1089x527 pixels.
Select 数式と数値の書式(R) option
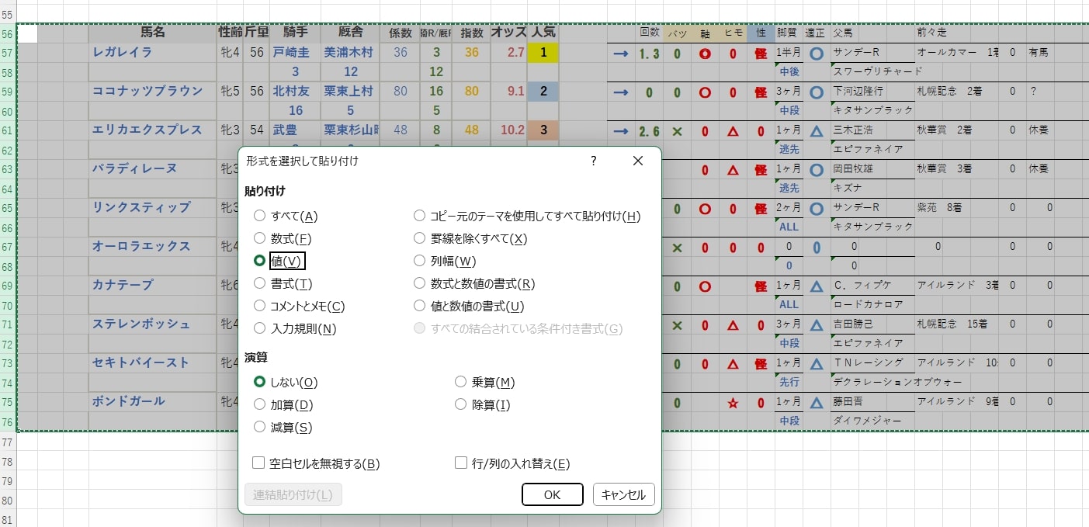[420, 283]
